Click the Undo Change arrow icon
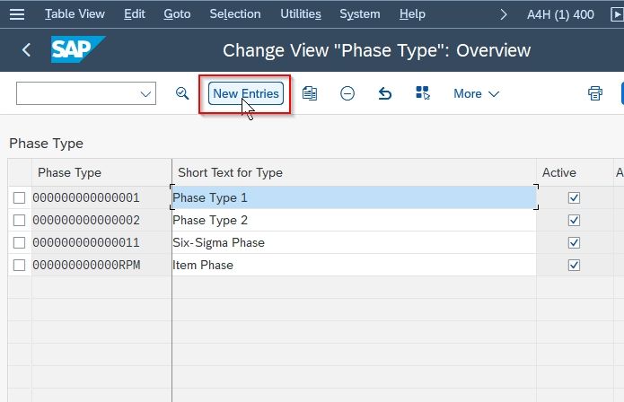Image resolution: width=624 pixels, height=402 pixels. [385, 94]
